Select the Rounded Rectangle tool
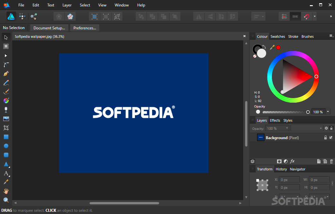The height and width of the screenshot is (214, 335). (x=6, y=155)
